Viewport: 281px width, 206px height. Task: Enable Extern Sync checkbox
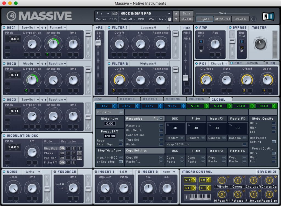click(120, 145)
